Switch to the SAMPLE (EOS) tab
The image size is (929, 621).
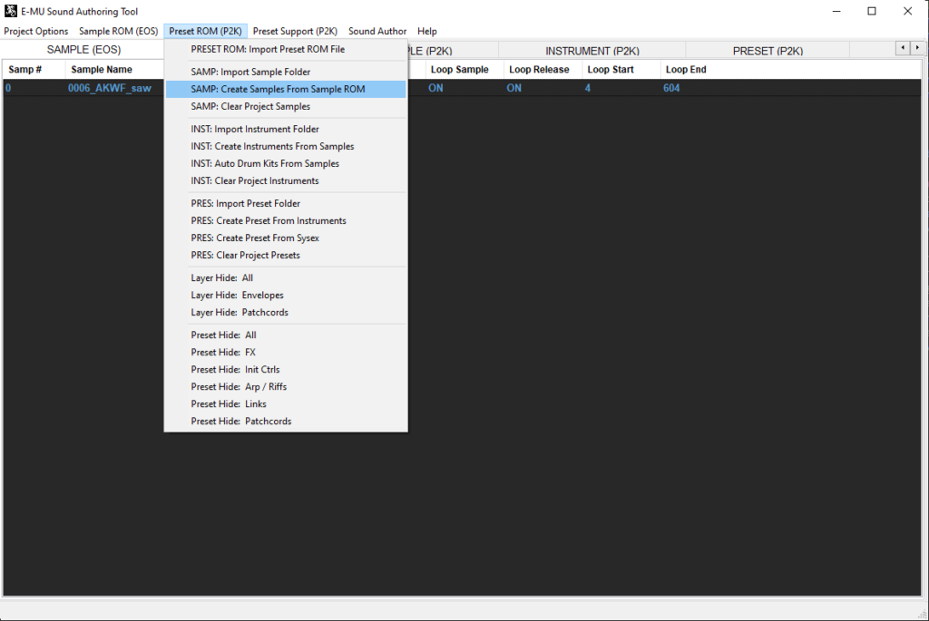(x=83, y=50)
